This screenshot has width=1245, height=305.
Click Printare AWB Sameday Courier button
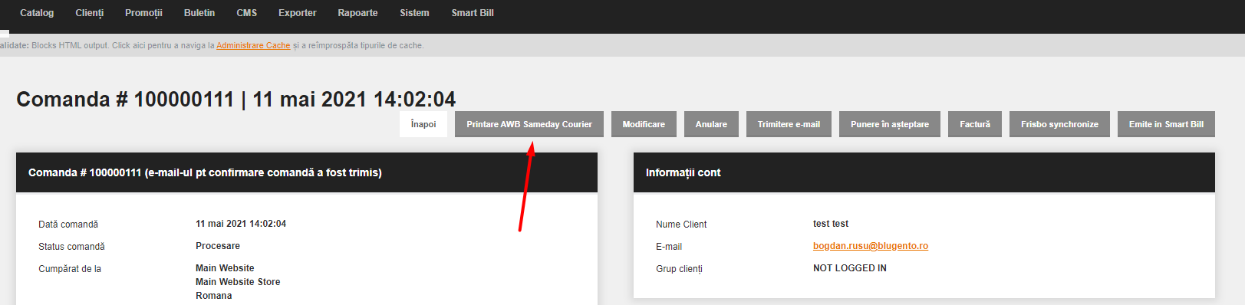click(529, 124)
